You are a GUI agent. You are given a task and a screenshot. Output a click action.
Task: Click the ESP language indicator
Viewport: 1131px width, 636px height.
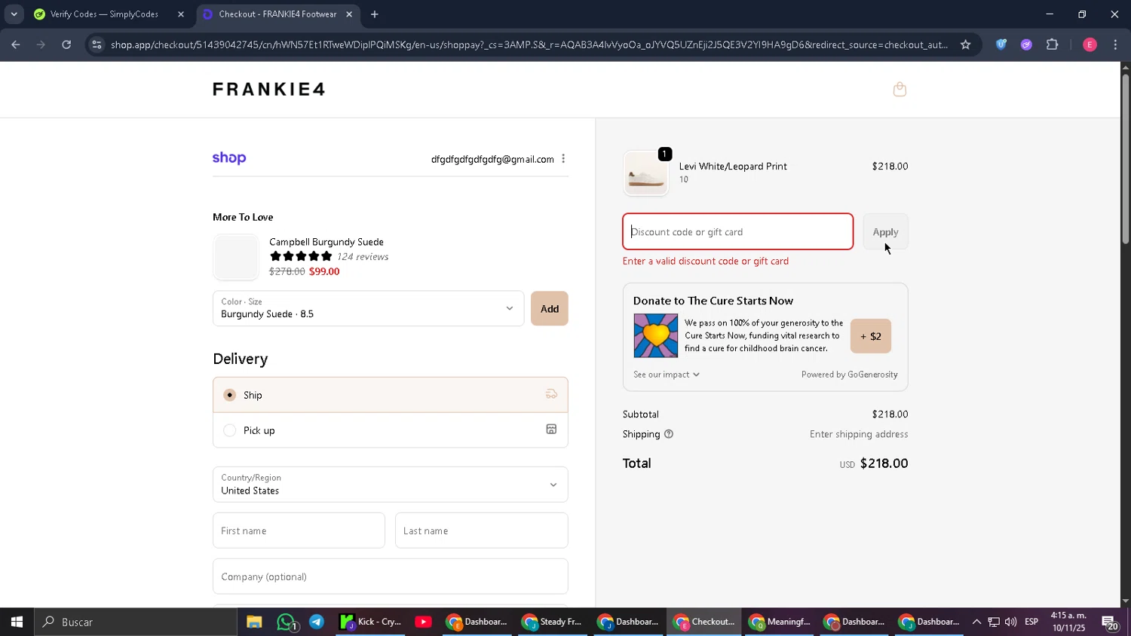coord(1031,622)
